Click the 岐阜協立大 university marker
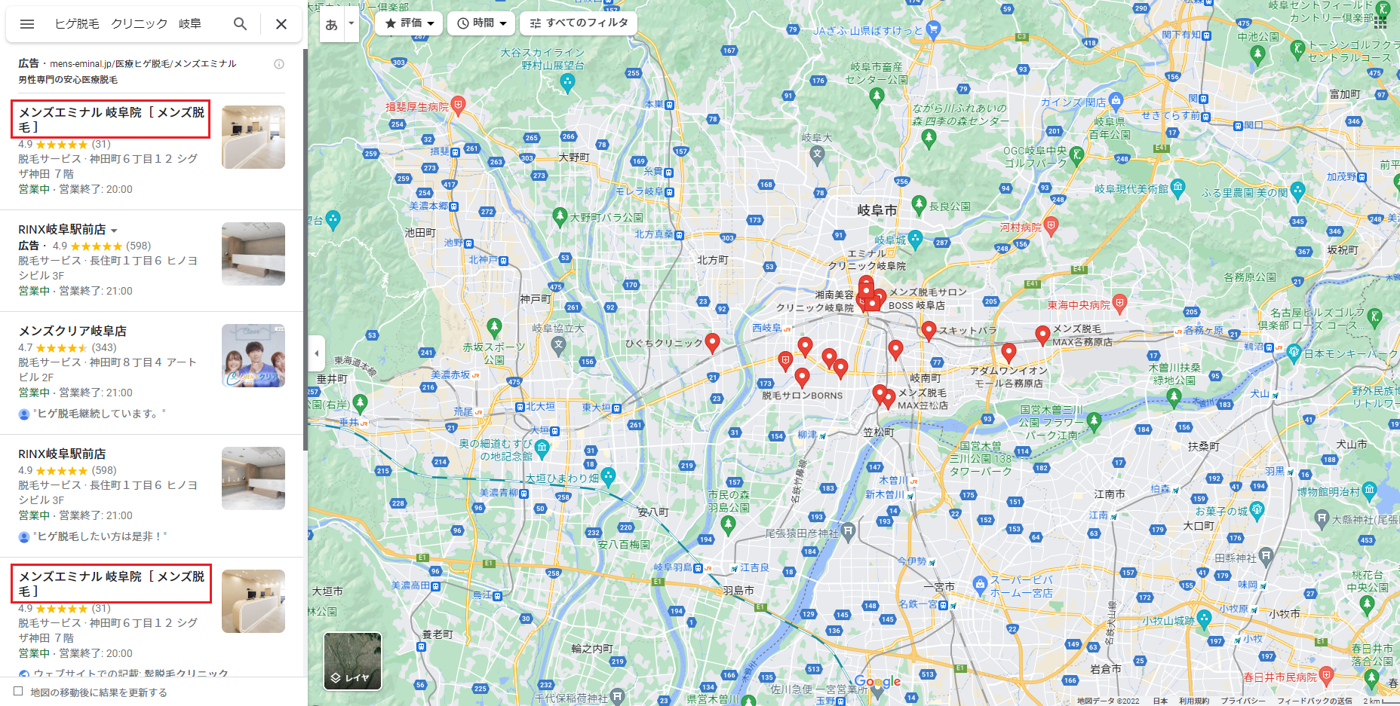 558,345
